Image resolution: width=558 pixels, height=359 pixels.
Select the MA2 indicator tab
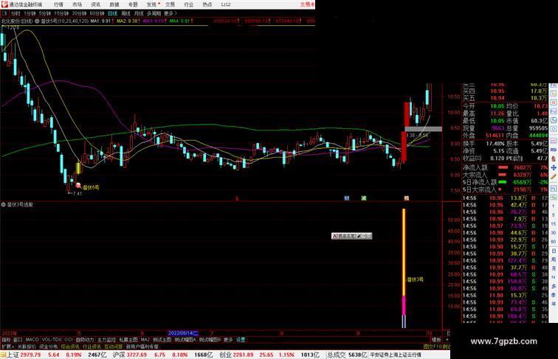click(145, 340)
